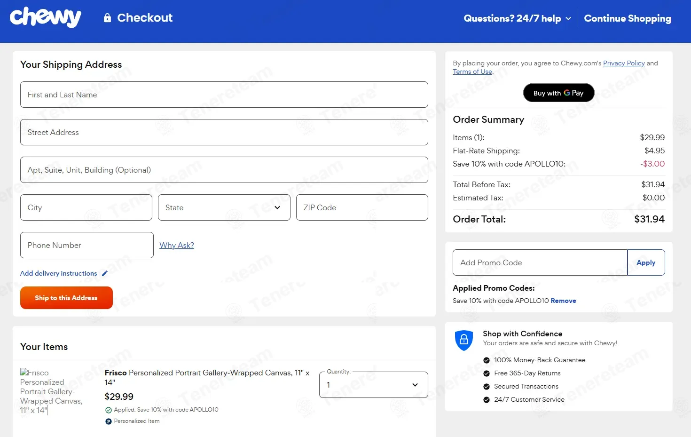Expand Questions? 24/7 help menu
691x437 pixels.
[517, 18]
